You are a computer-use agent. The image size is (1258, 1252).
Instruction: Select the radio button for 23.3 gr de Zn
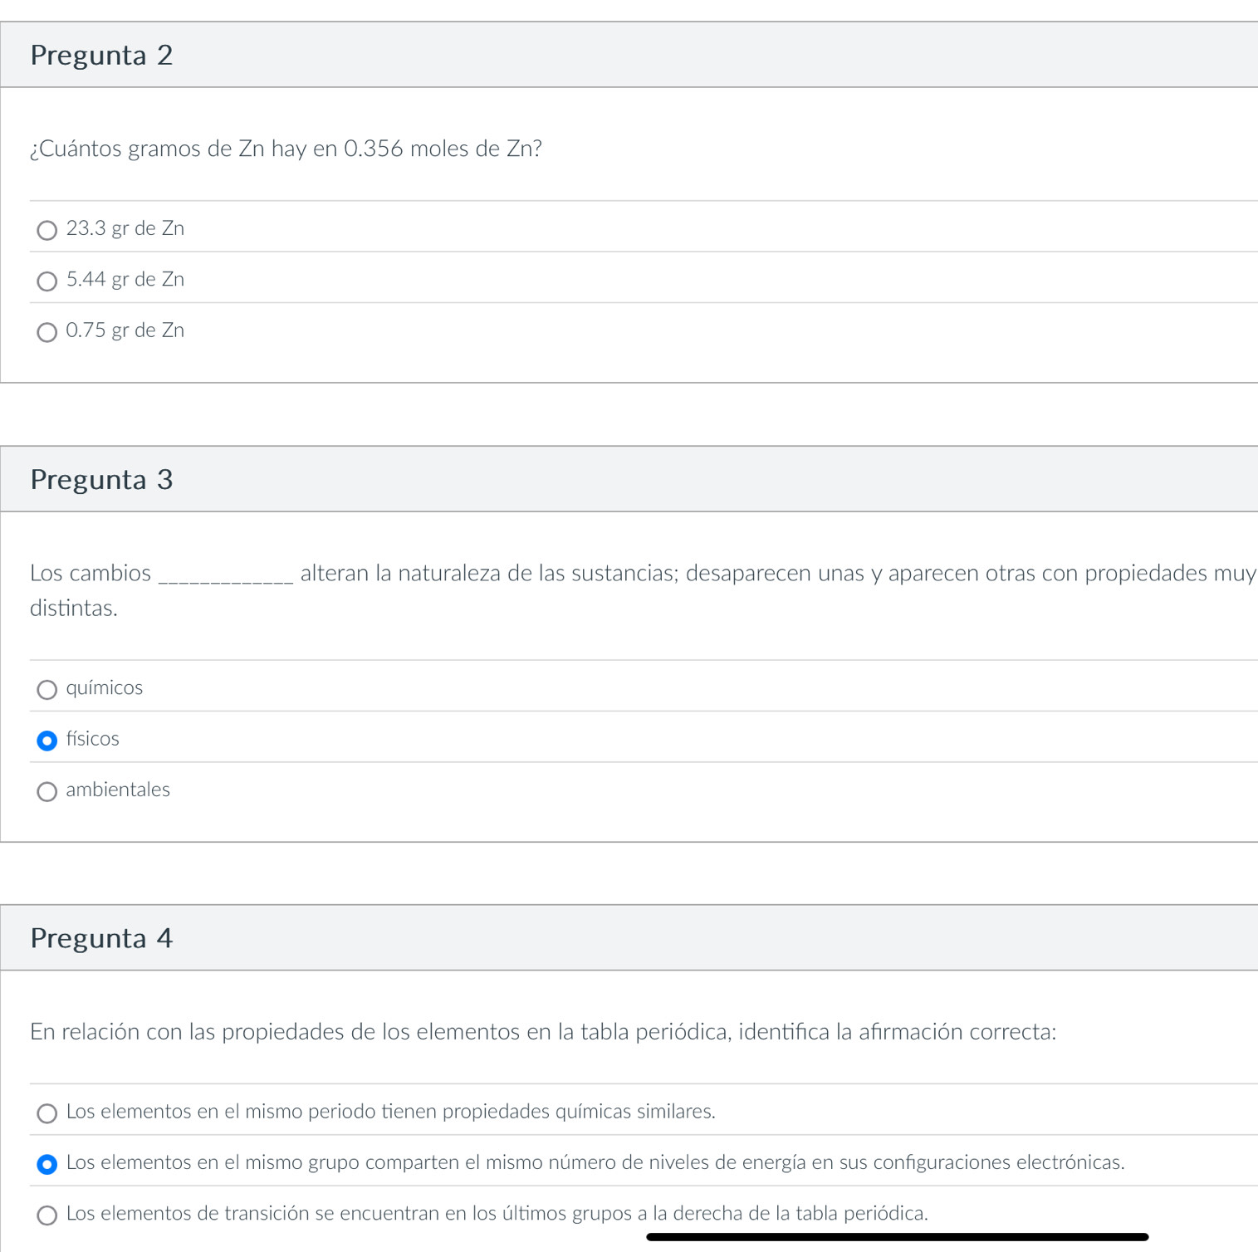[x=47, y=230]
